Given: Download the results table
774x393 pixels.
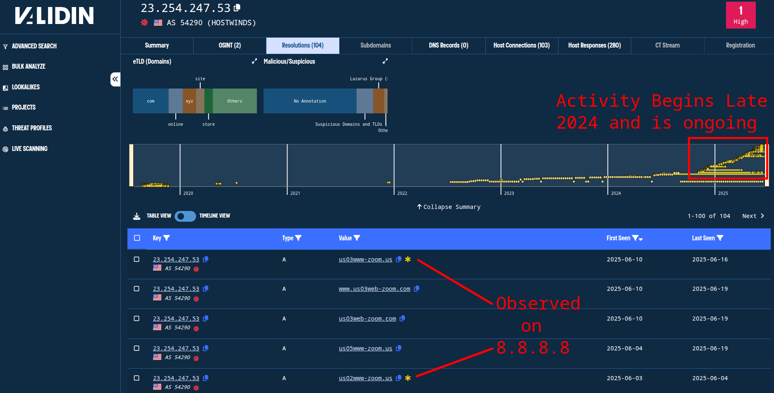Looking at the screenshot, I should click(137, 216).
